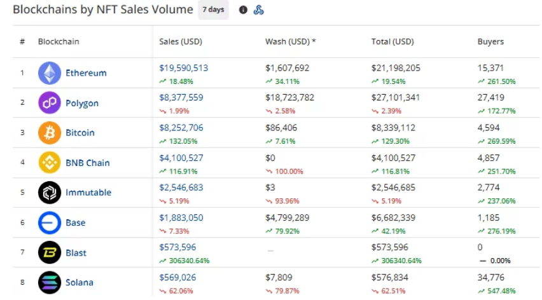Click Blast sales value $573,596
This screenshot has height=300, width=542.
point(177,247)
